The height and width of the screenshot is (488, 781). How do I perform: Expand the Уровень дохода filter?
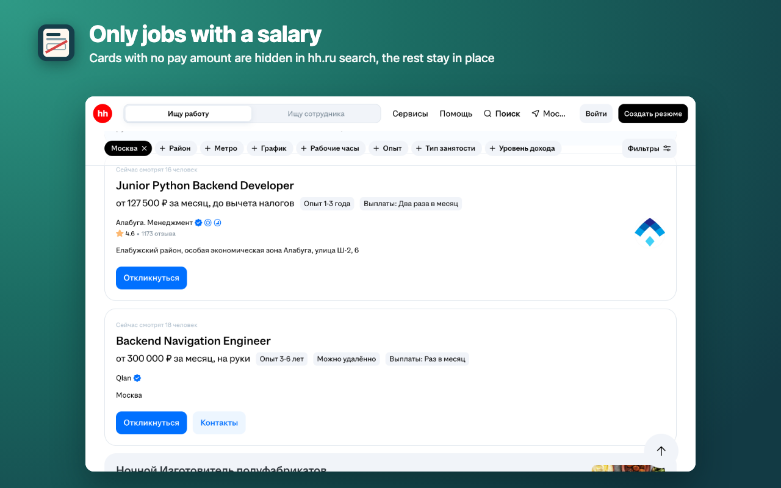click(x=523, y=148)
